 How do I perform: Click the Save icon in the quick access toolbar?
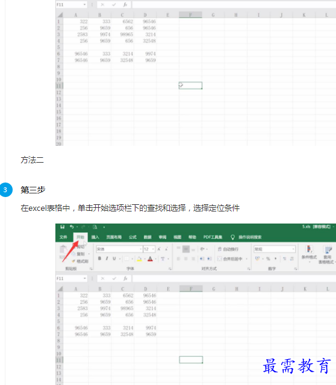coord(63,227)
